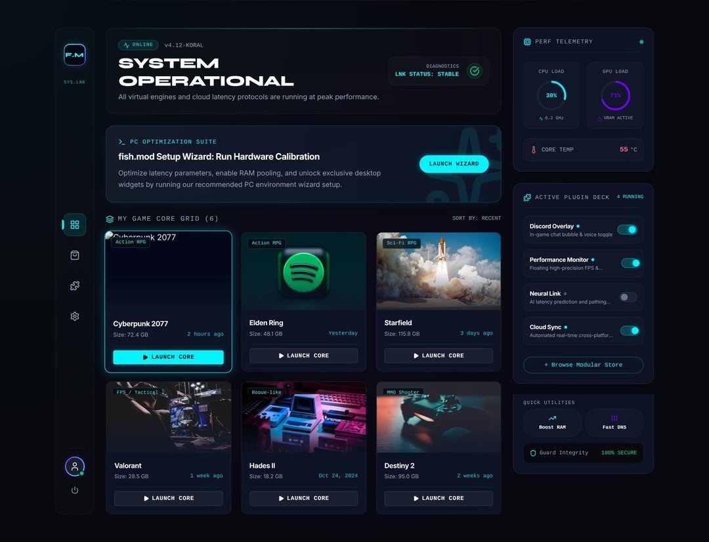Click the terminal prompt icon beside PC Optimization Suite
Image resolution: width=709 pixels, height=542 pixels.
click(x=121, y=142)
